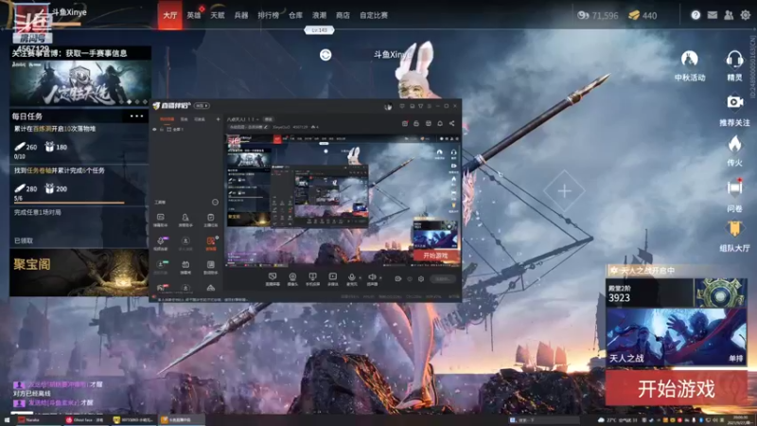The height and width of the screenshot is (426, 757).
Task: Click the 天人之战开启中 banner
Action: click(676, 271)
